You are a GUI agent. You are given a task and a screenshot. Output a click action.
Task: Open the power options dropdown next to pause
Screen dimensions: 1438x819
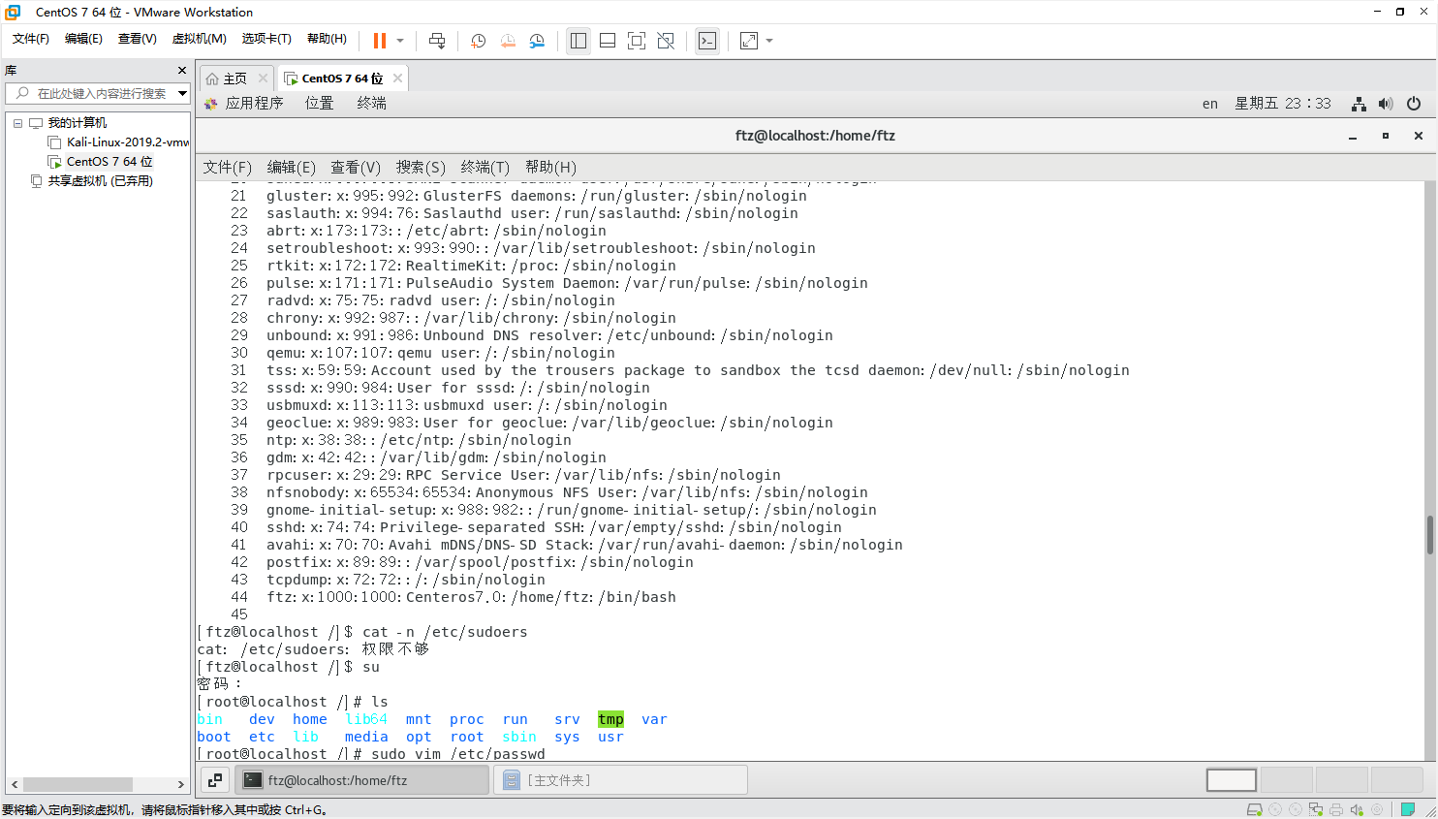click(400, 41)
